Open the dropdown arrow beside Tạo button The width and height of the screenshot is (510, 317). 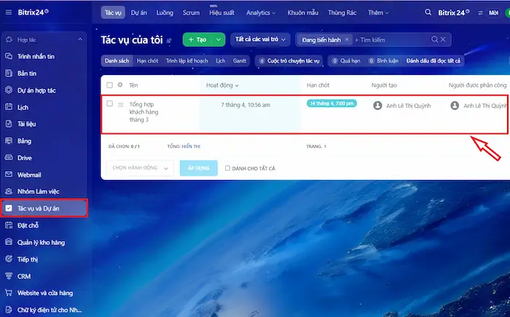click(x=219, y=39)
